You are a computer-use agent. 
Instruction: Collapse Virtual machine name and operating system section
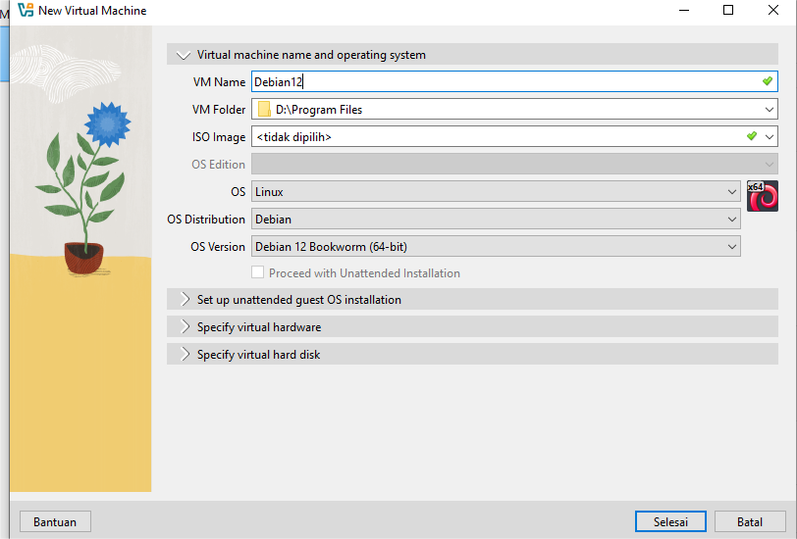183,55
